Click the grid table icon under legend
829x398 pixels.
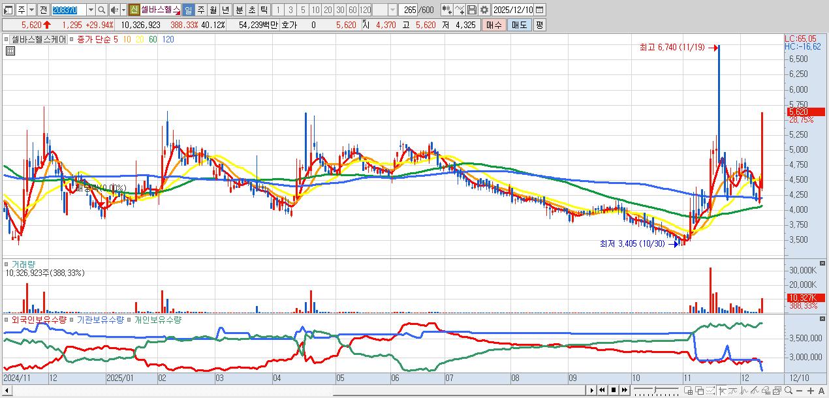10,52
